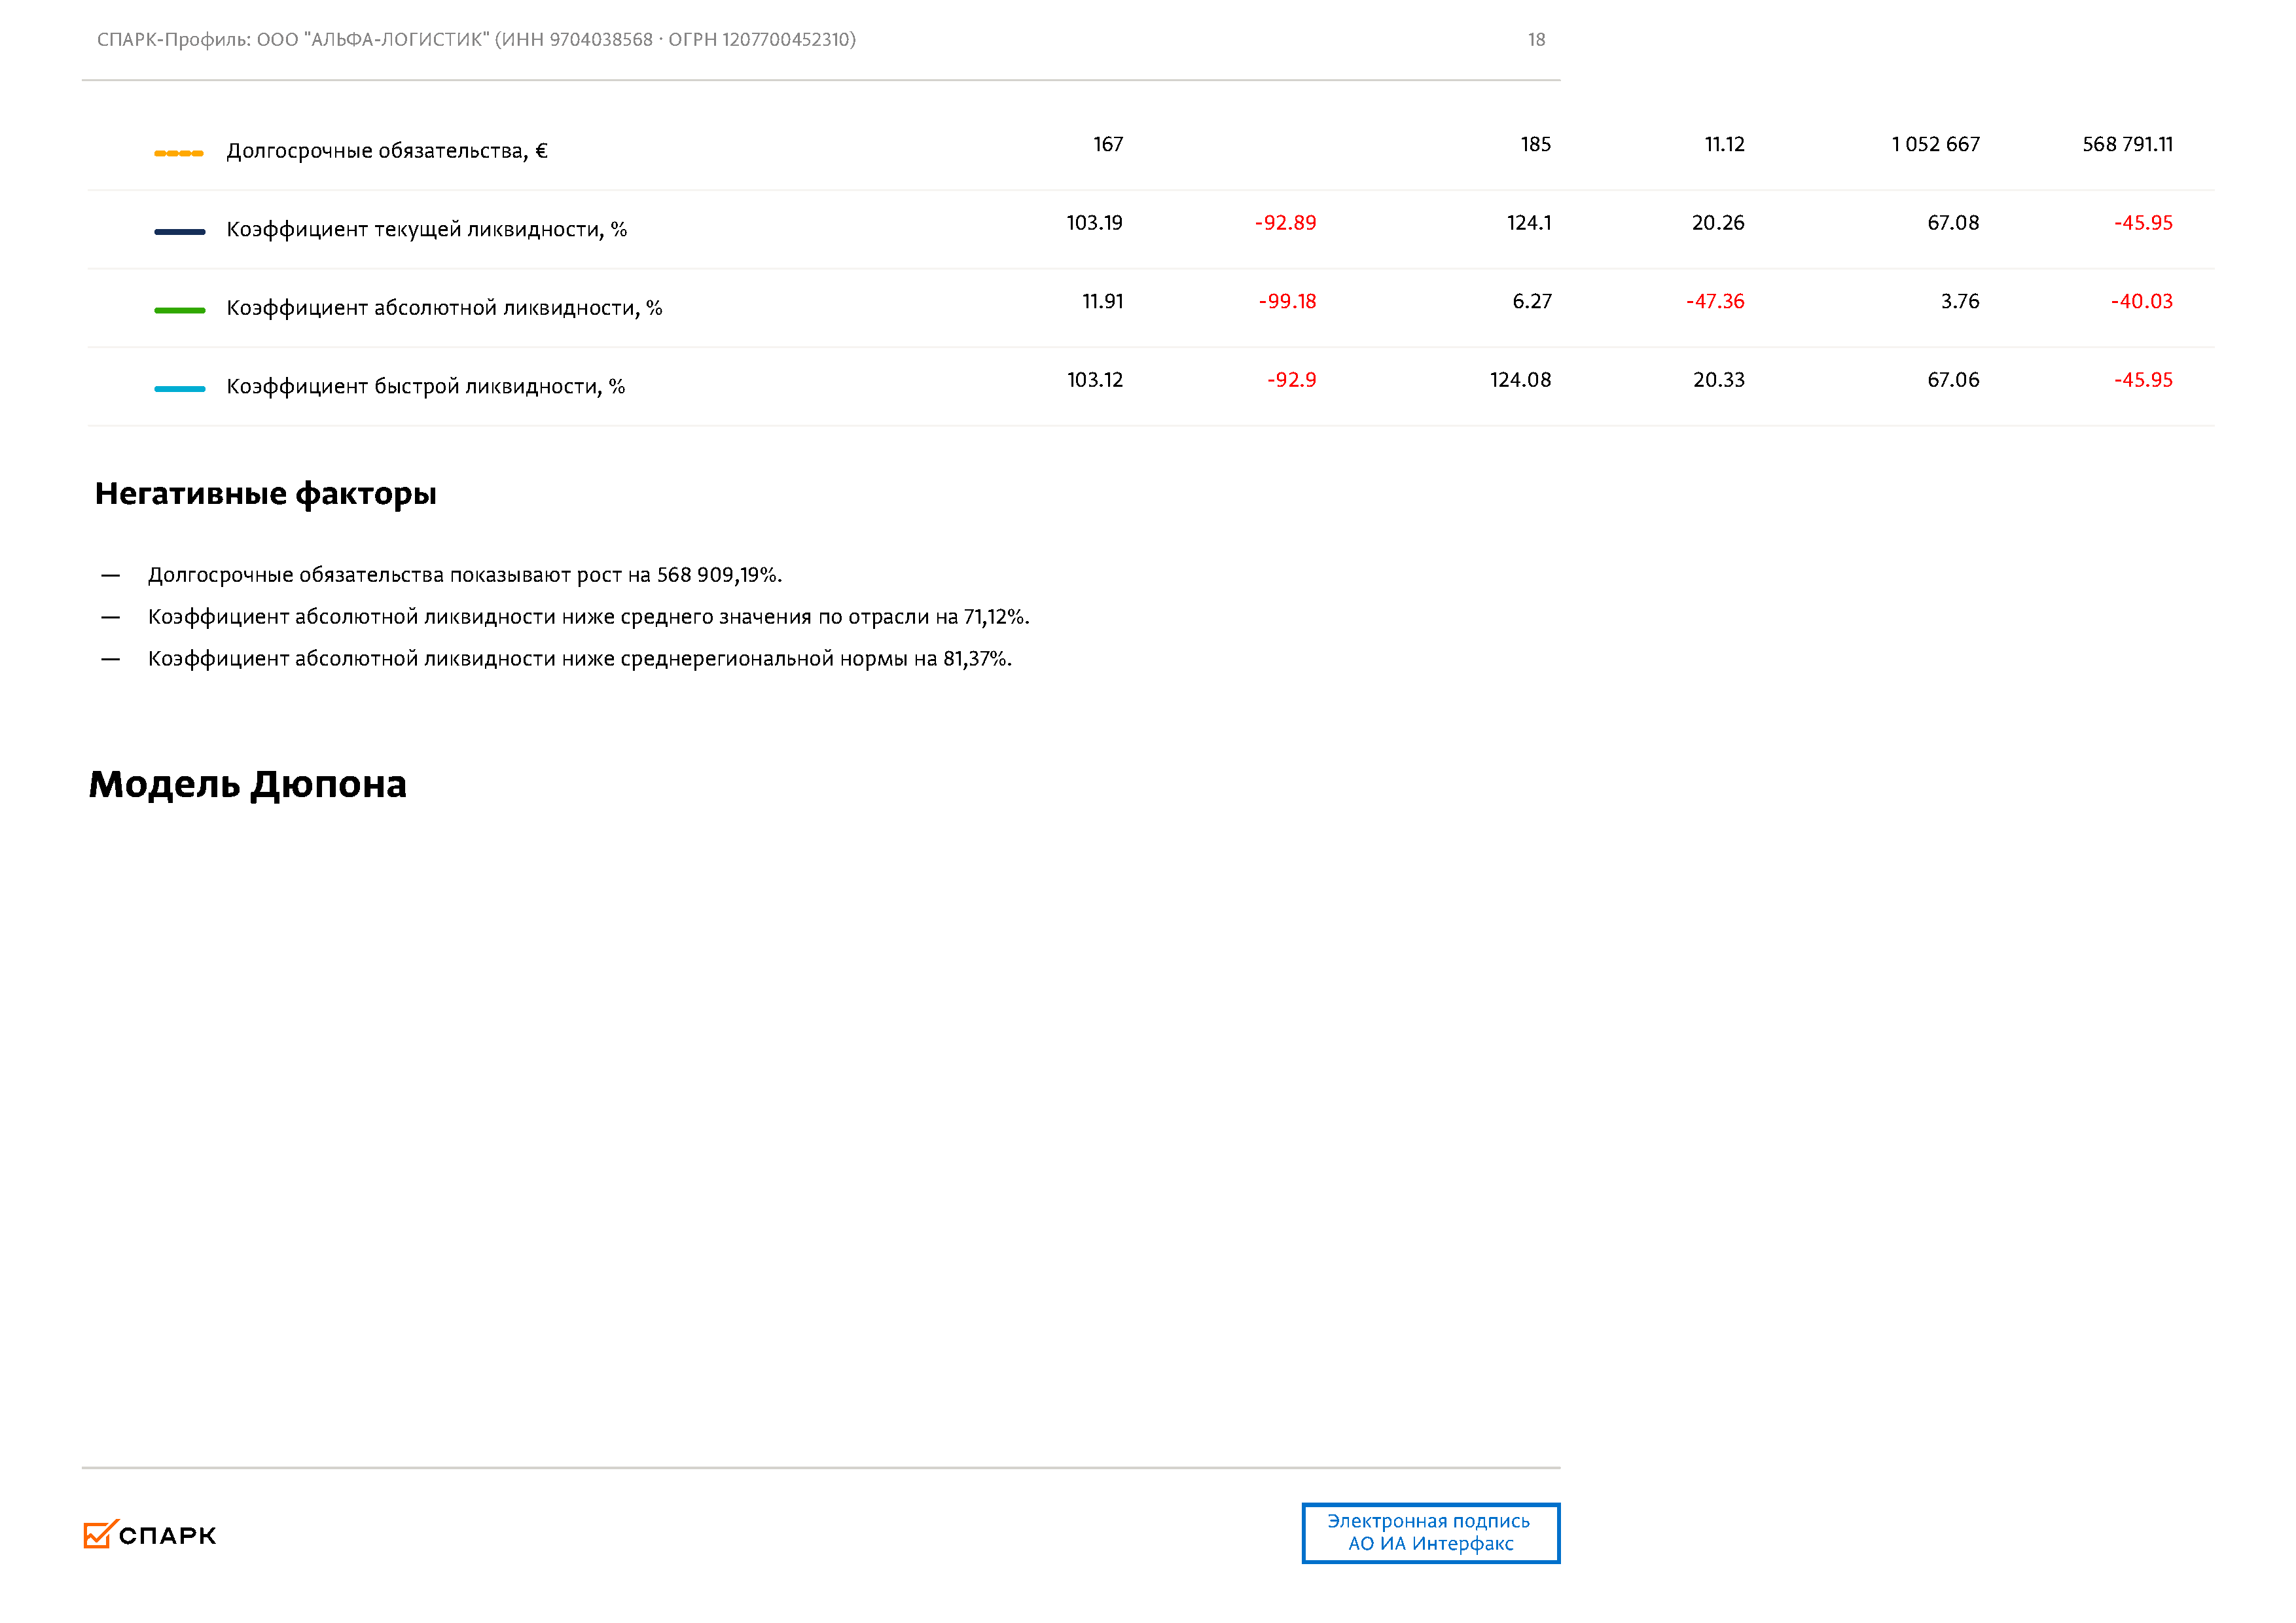Viewport: 2296px width, 1623px height.
Task: Click the page number 18 in the header
Action: pos(1535,40)
